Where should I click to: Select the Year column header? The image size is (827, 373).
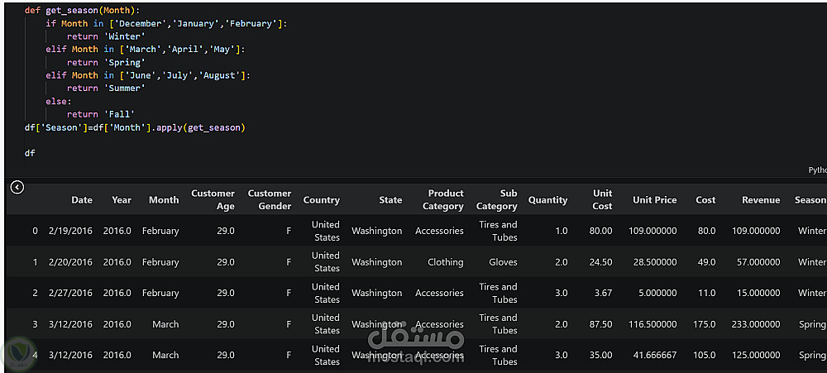(122, 200)
